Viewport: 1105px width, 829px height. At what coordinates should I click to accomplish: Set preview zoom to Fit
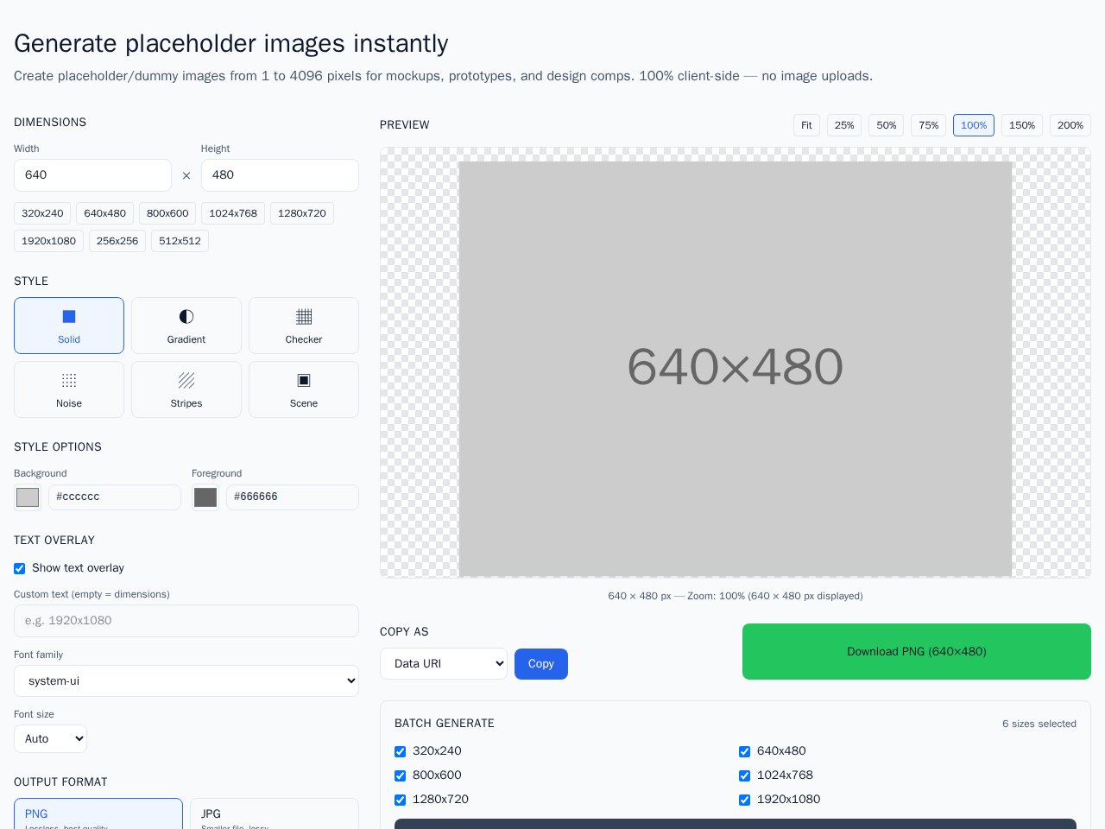pos(806,125)
